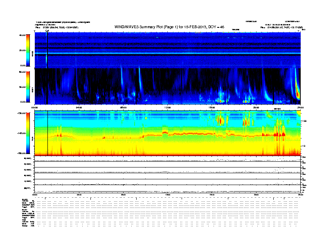This screenshot has width=324, height=250.
Task: Click the 60.00 label on RAD1 color scale
Action: (x=22, y=72)
